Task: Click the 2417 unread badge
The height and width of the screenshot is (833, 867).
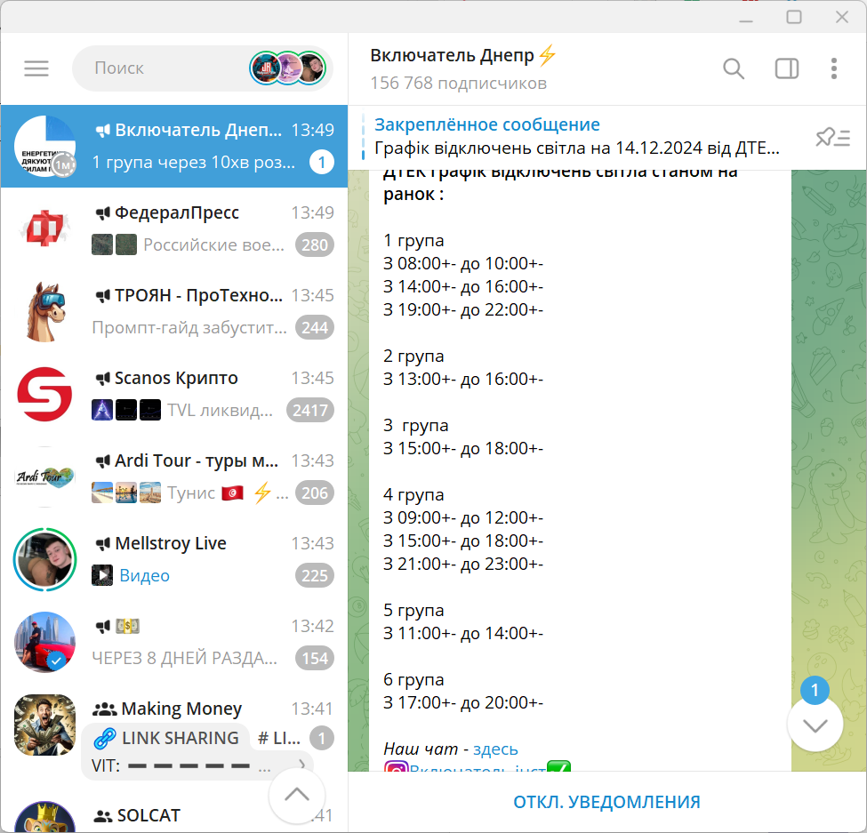Action: click(310, 410)
